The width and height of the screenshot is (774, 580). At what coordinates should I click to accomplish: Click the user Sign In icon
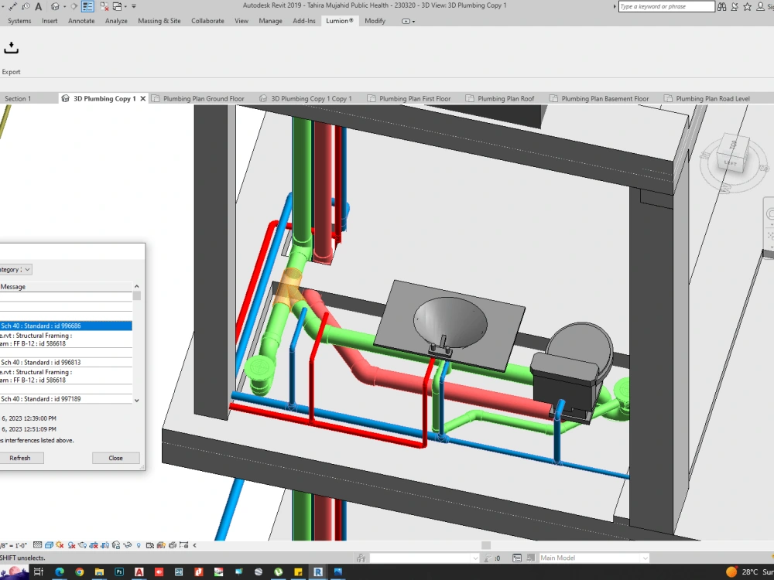coord(761,6)
